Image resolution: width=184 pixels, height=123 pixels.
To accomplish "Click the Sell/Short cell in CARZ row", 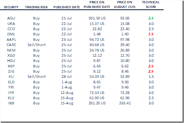I will [x=36, y=45].
